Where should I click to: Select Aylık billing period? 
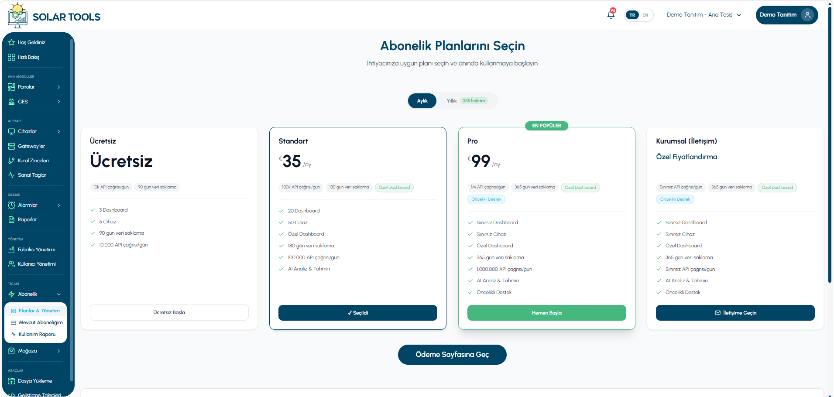click(422, 101)
